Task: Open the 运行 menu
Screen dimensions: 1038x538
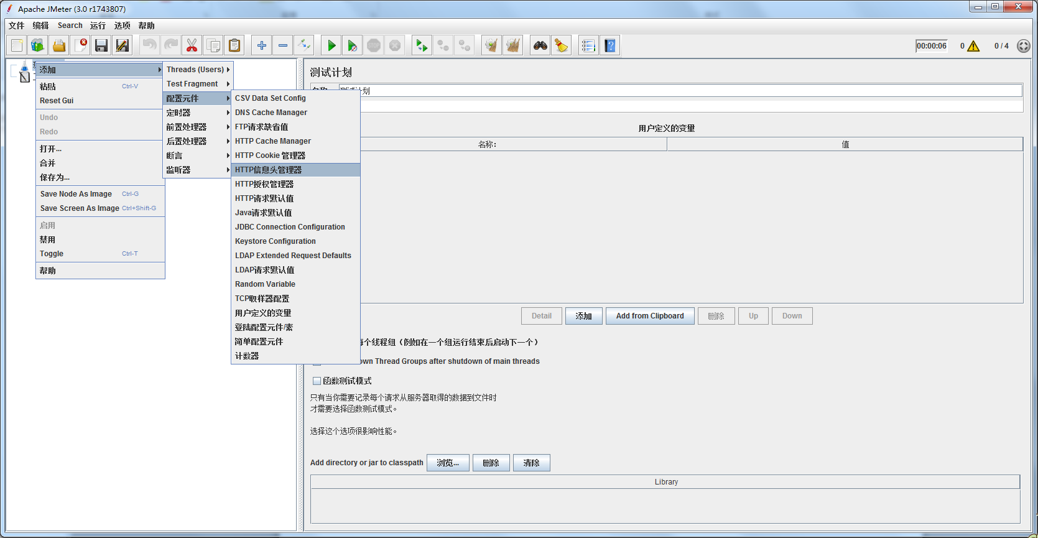Action: 98,26
